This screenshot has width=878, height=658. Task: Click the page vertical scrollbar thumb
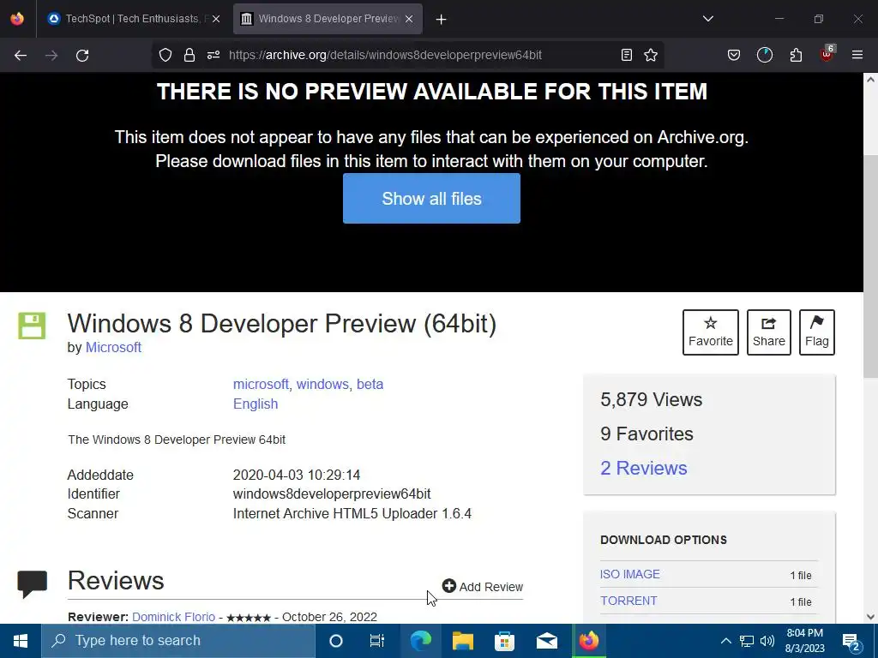[870, 266]
